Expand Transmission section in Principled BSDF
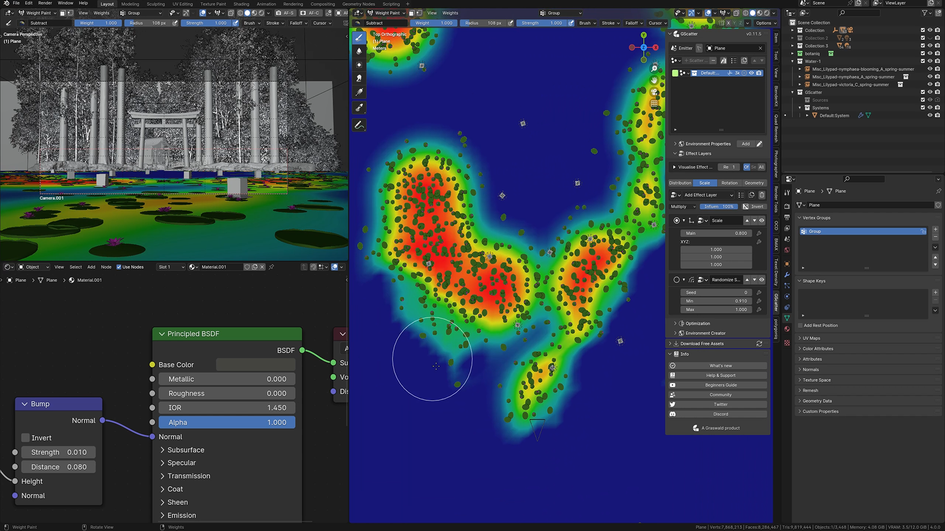The image size is (945, 531). pos(162,476)
